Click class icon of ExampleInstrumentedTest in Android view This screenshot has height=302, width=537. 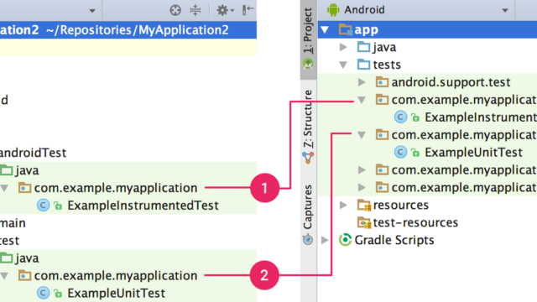click(400, 117)
